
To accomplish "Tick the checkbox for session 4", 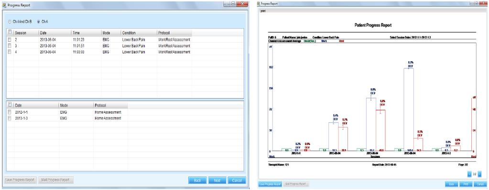I will [x=10, y=52].
